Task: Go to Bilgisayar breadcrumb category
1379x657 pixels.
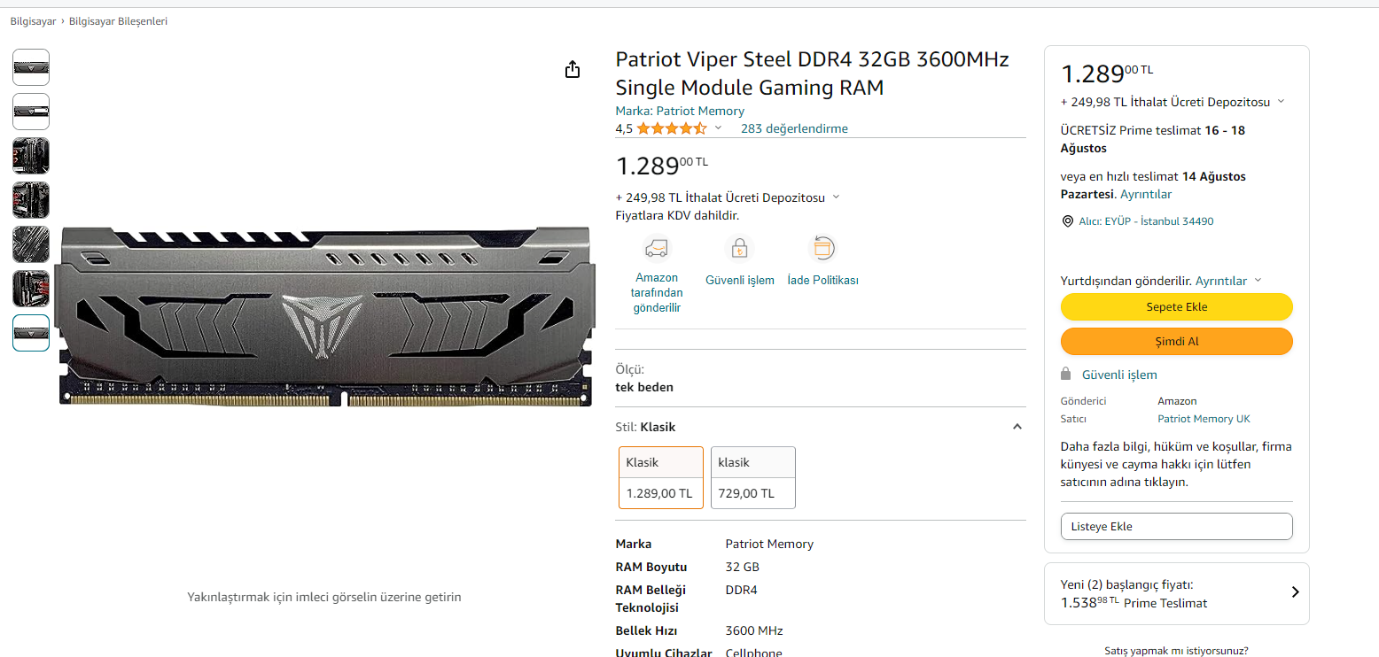Action: click(x=33, y=21)
